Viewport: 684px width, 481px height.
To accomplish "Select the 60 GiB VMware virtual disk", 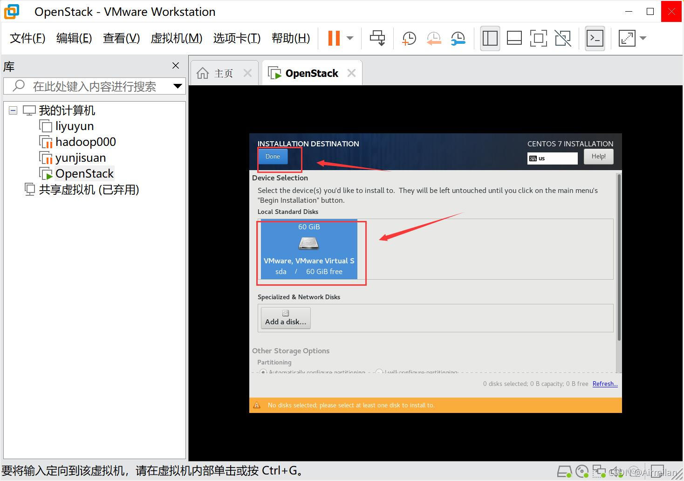I will coord(309,249).
